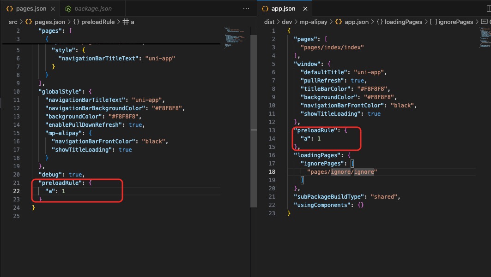Click "pages/ignore/ignore" string in app.json
Viewport: 491px width, 277px height.
point(342,172)
